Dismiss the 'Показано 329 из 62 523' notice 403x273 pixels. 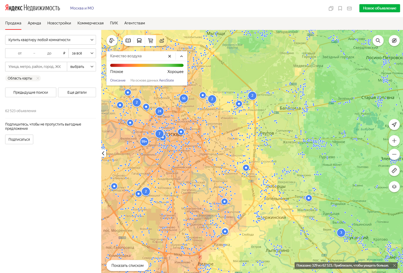394,265
